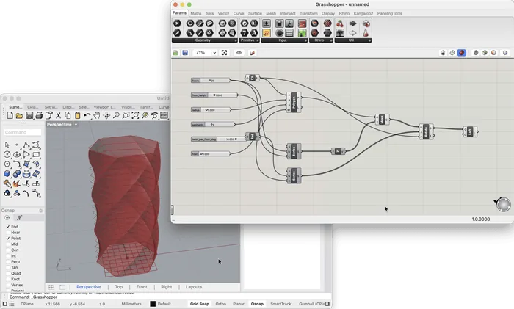514x309 pixels.
Task: Expand the Geometry panel in Grasshopper ribbon
Action: (x=236, y=40)
